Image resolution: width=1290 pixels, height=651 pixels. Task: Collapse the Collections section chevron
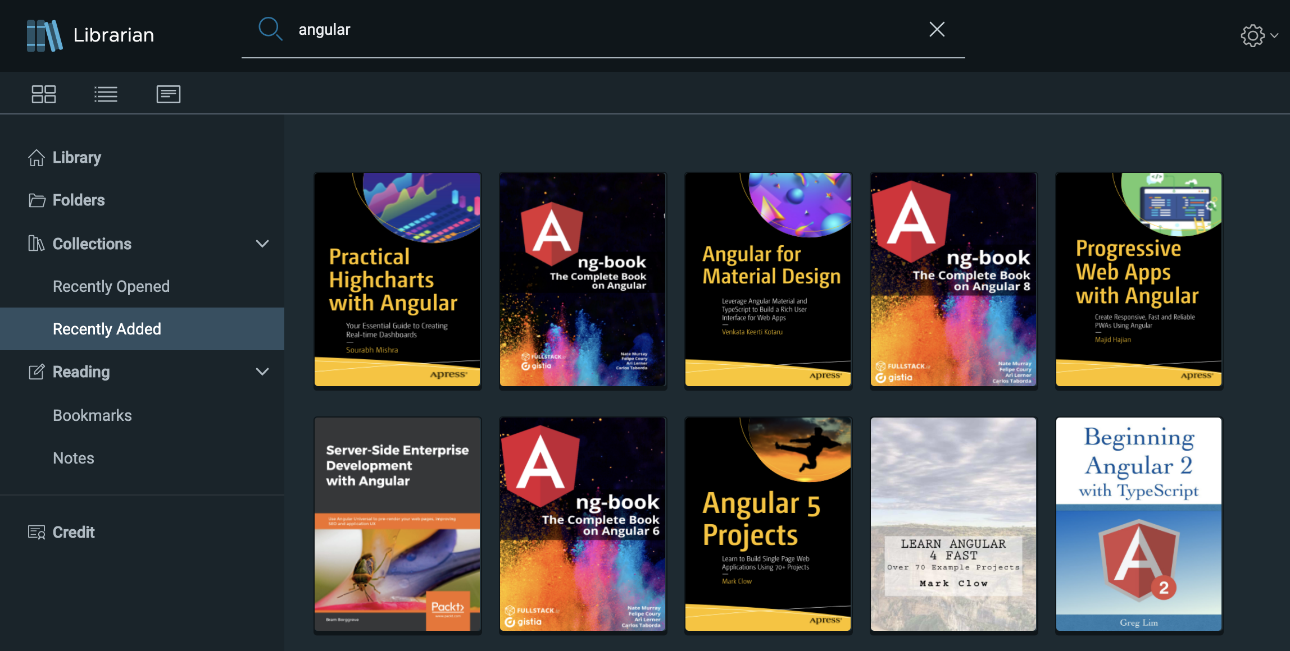point(262,244)
